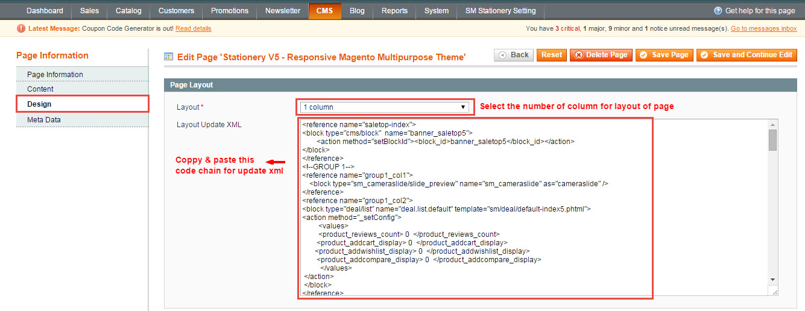Click the Save Page button
The image size is (805, 311).
click(x=664, y=55)
